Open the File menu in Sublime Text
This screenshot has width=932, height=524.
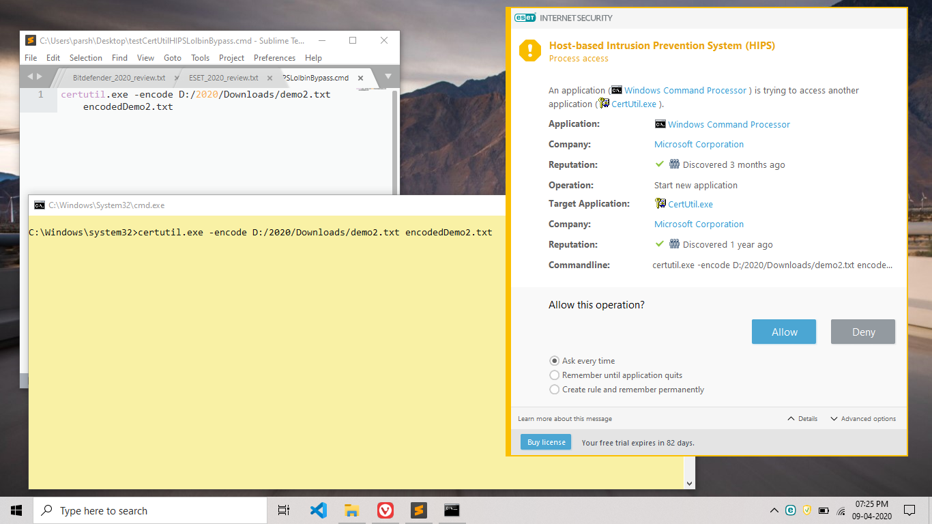pos(31,58)
